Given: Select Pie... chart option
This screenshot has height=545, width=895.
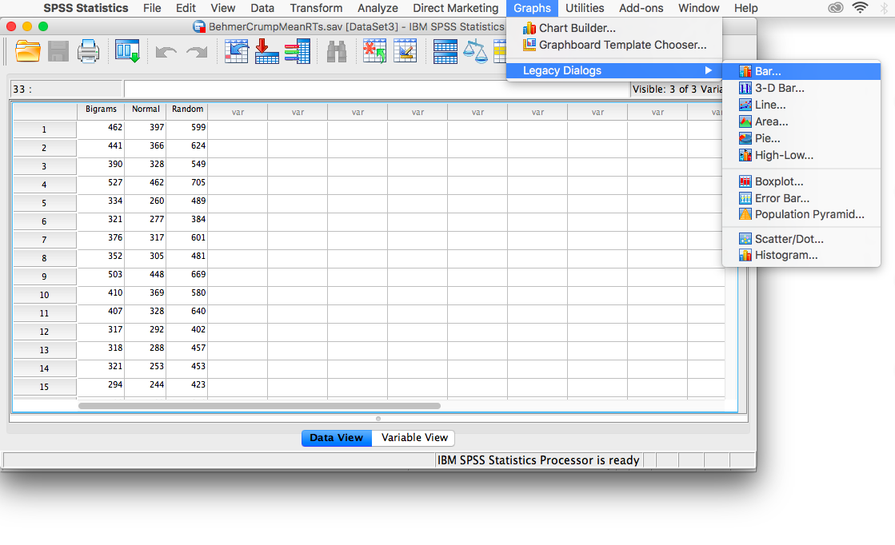Looking at the screenshot, I should [801, 138].
